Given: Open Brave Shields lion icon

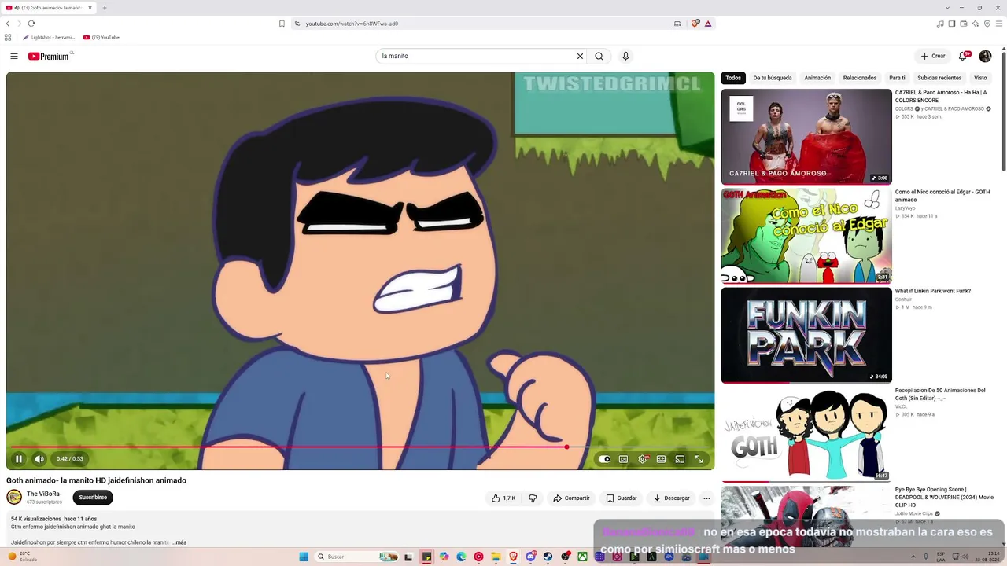Looking at the screenshot, I should [695, 24].
